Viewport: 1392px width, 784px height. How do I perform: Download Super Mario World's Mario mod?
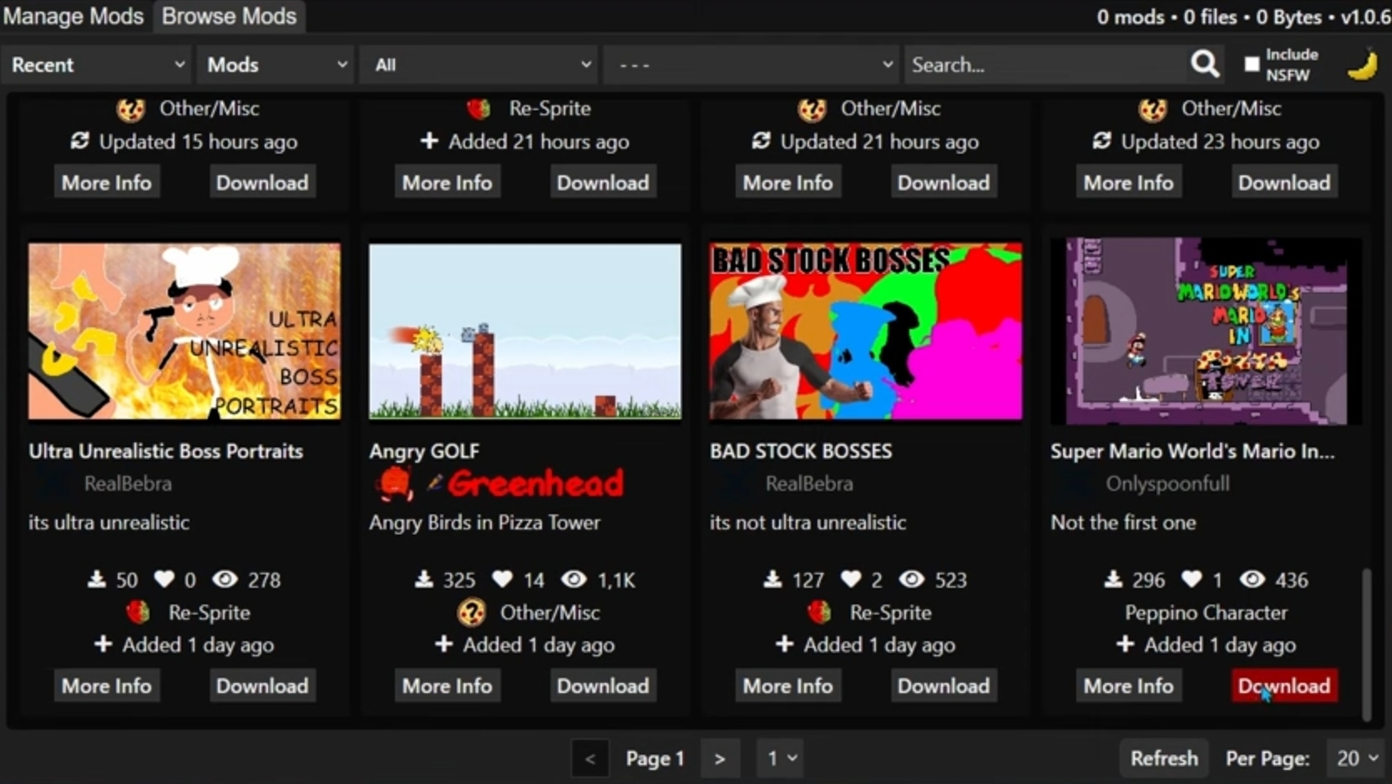click(x=1284, y=685)
